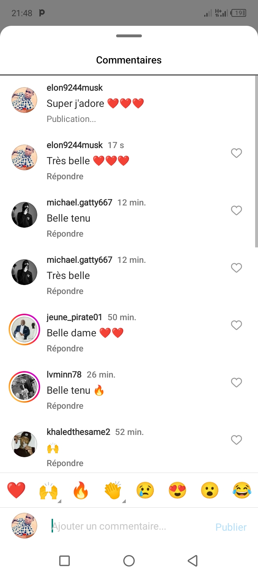
Task: Open skin tone options for clapping emoji
Action: 124,501
